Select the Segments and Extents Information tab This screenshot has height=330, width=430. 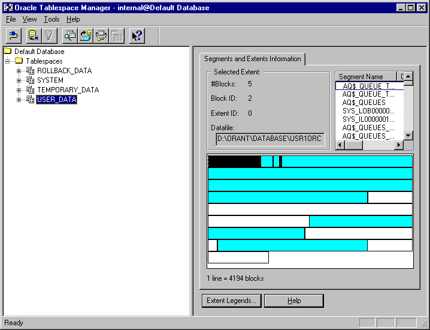click(x=252, y=59)
